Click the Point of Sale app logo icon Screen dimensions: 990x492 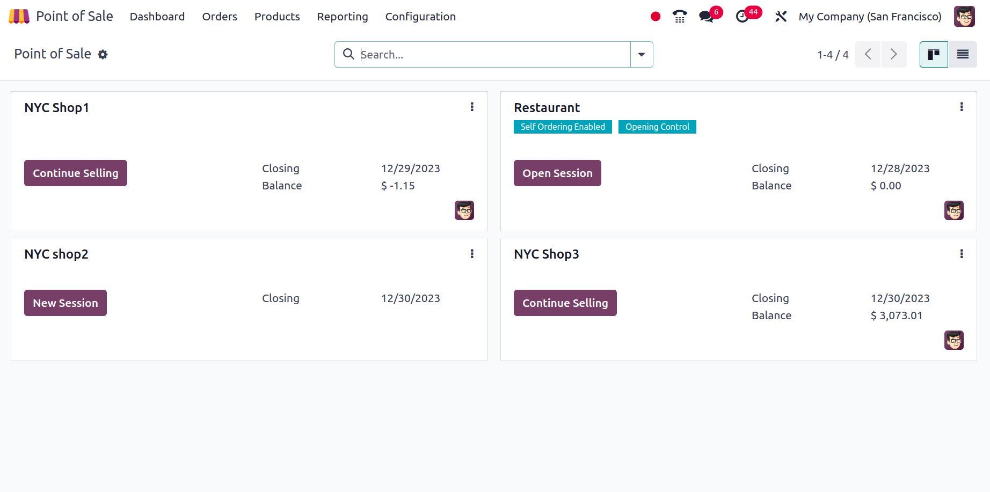click(x=19, y=17)
